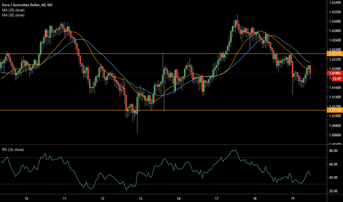This screenshot has height=202, width=343.
Task: Click the 80.00 level on RSI scale
Action: click(x=333, y=151)
